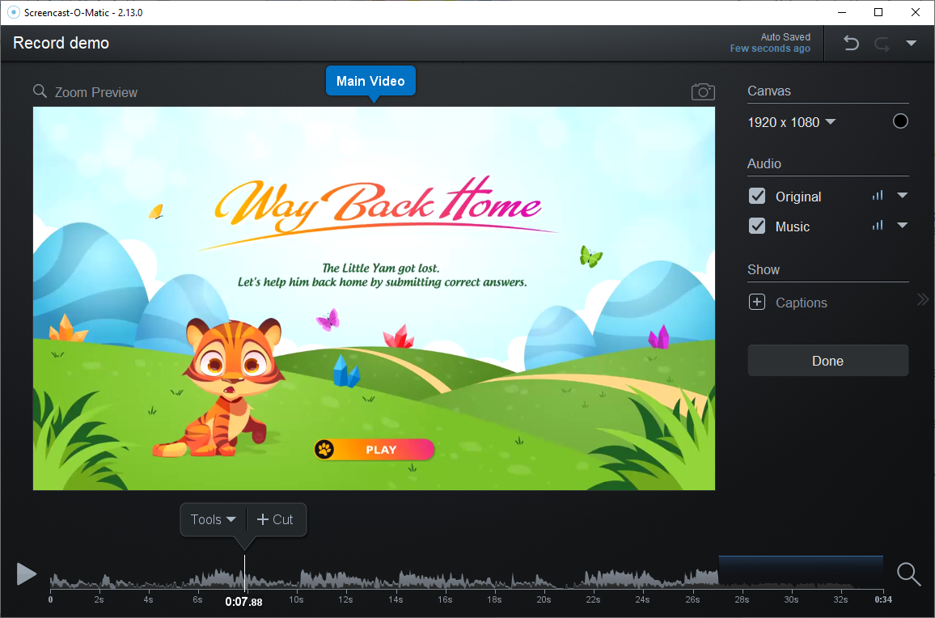Adjust Original audio volume bars icon
935x618 pixels.
[878, 195]
